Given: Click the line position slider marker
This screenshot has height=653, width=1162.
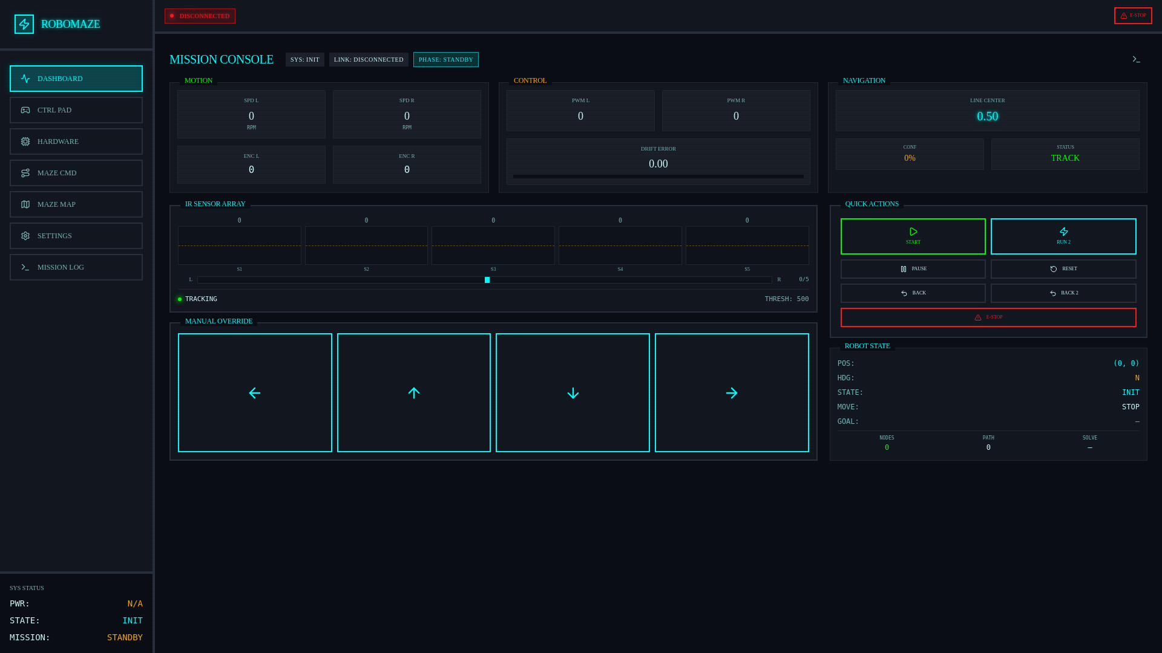Looking at the screenshot, I should click(x=487, y=280).
